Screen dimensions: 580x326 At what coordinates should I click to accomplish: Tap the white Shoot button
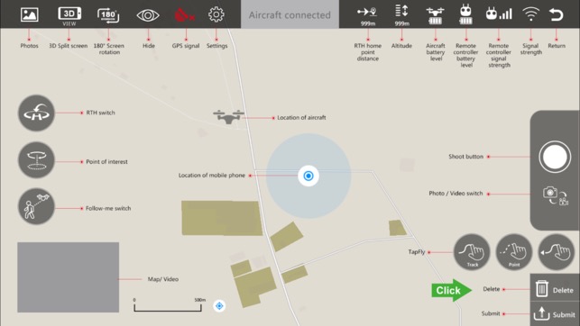(x=555, y=157)
